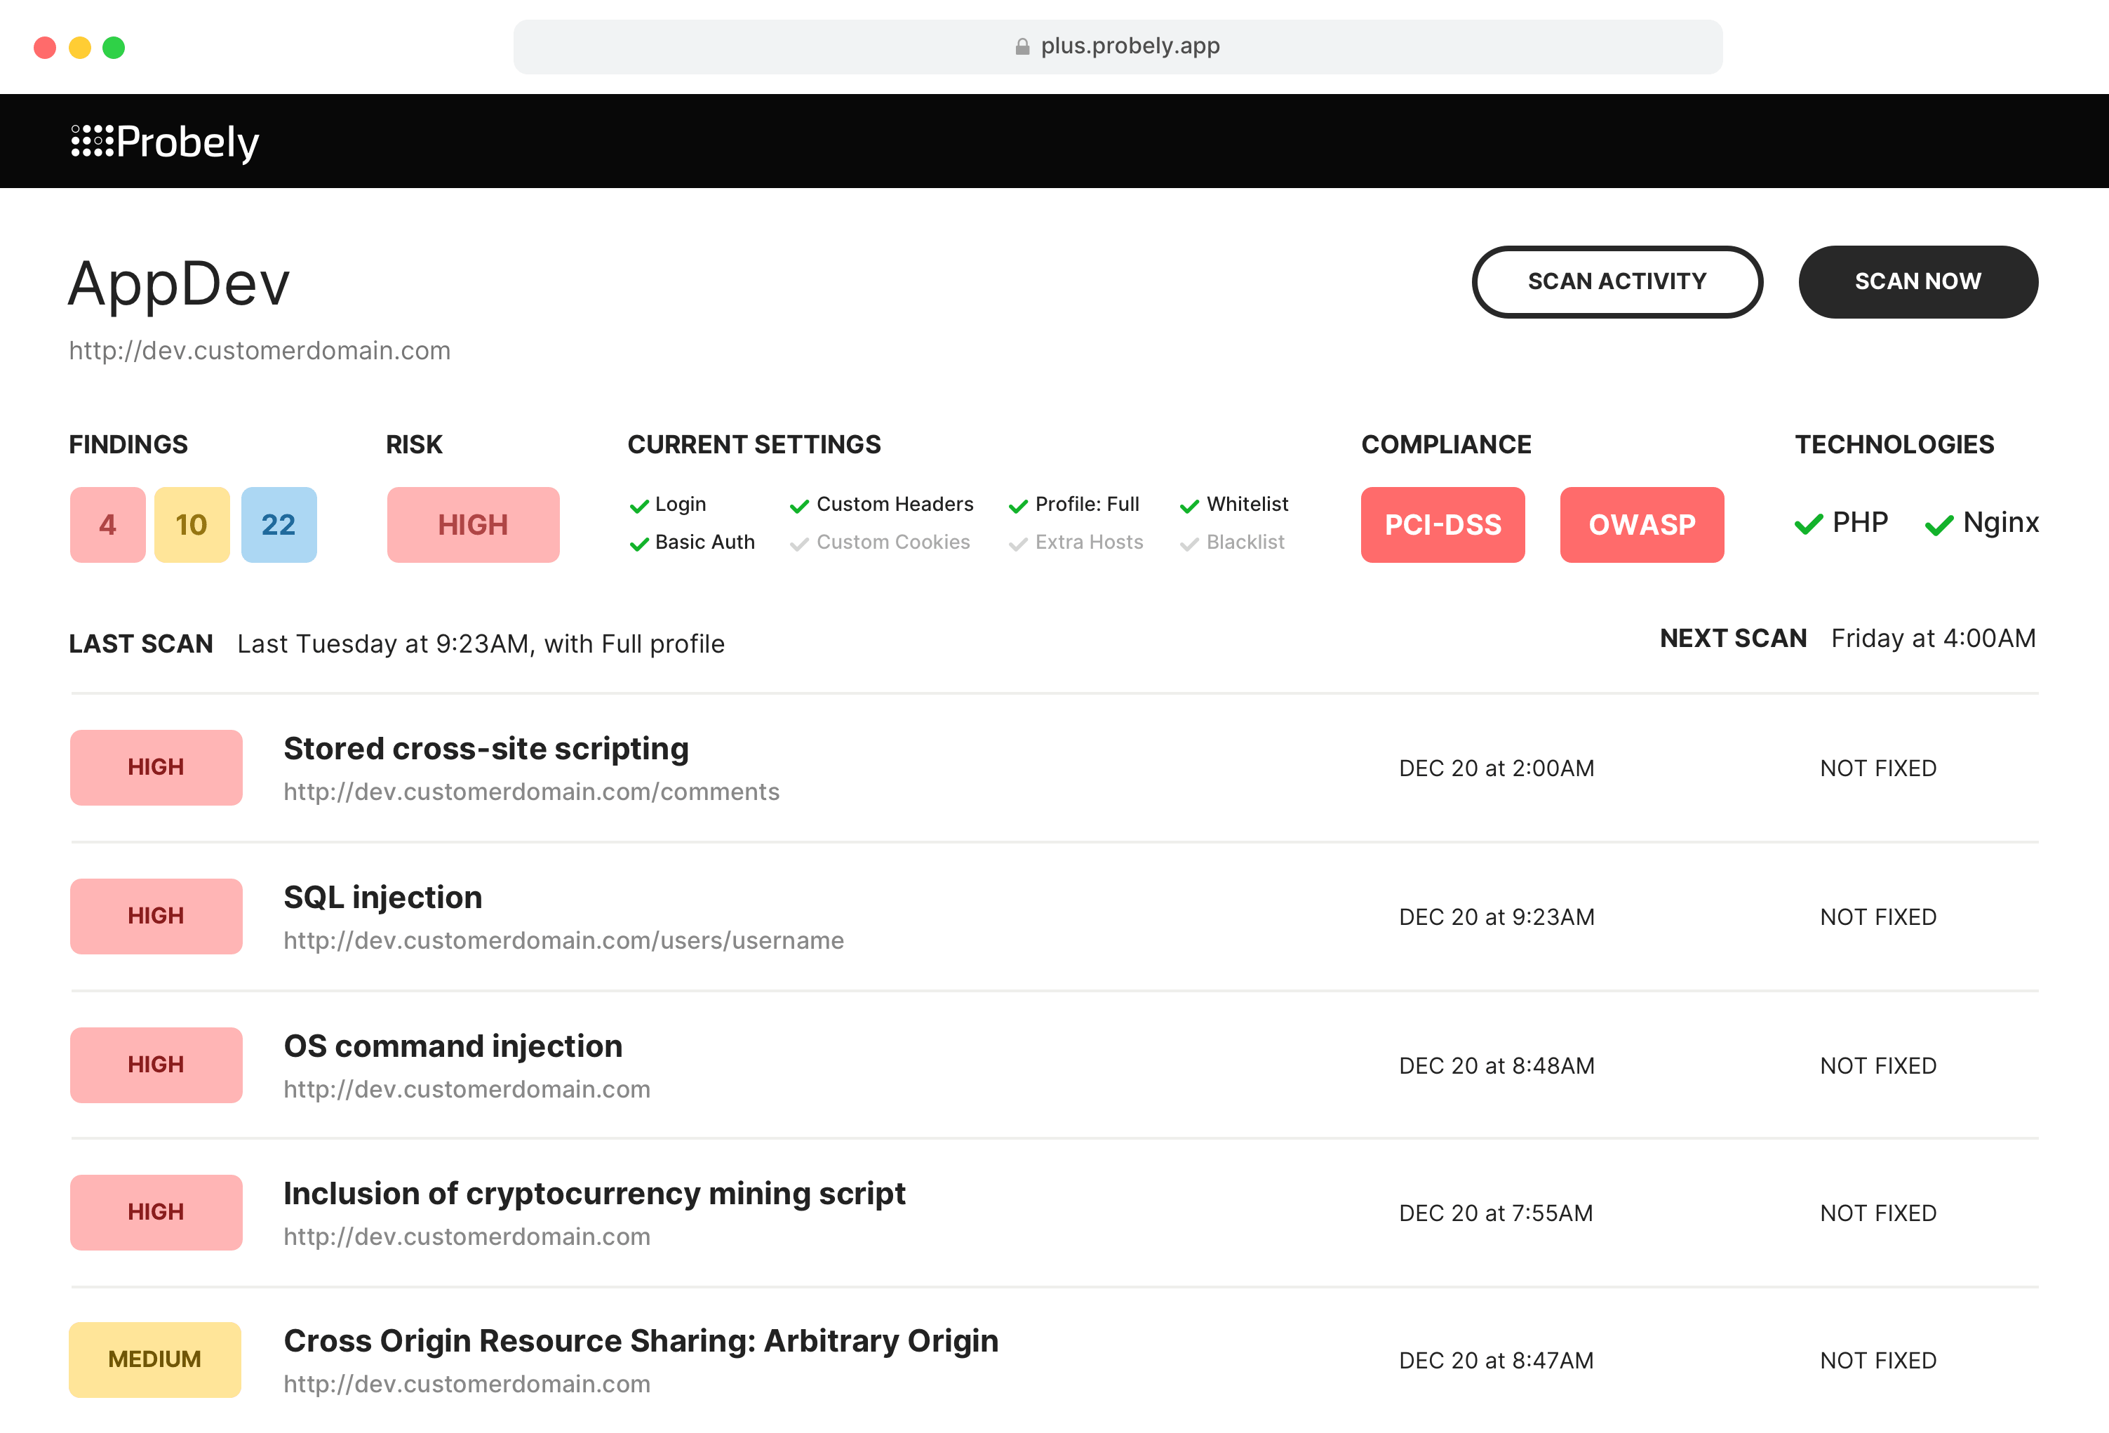Open Scan Activity for AppDev
Screen dimensions: 2109x1433
click(x=1616, y=281)
